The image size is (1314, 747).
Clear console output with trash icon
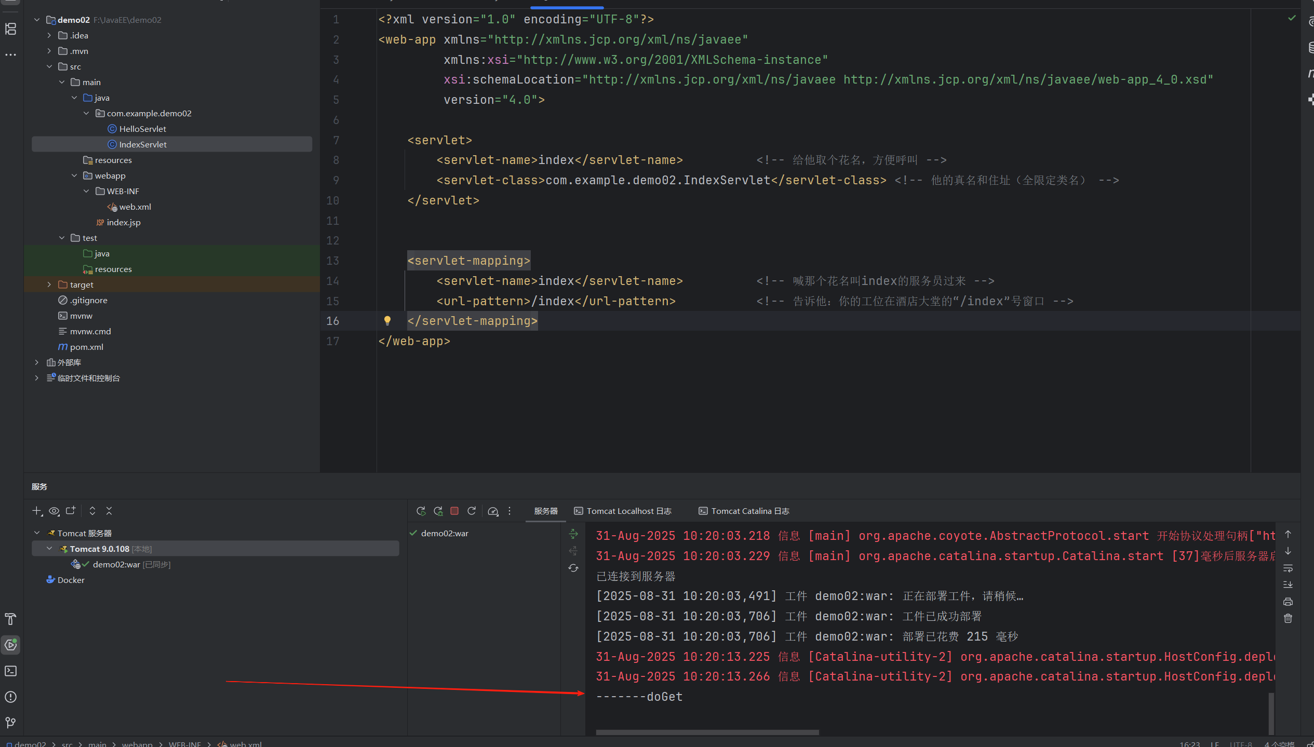(x=1288, y=618)
